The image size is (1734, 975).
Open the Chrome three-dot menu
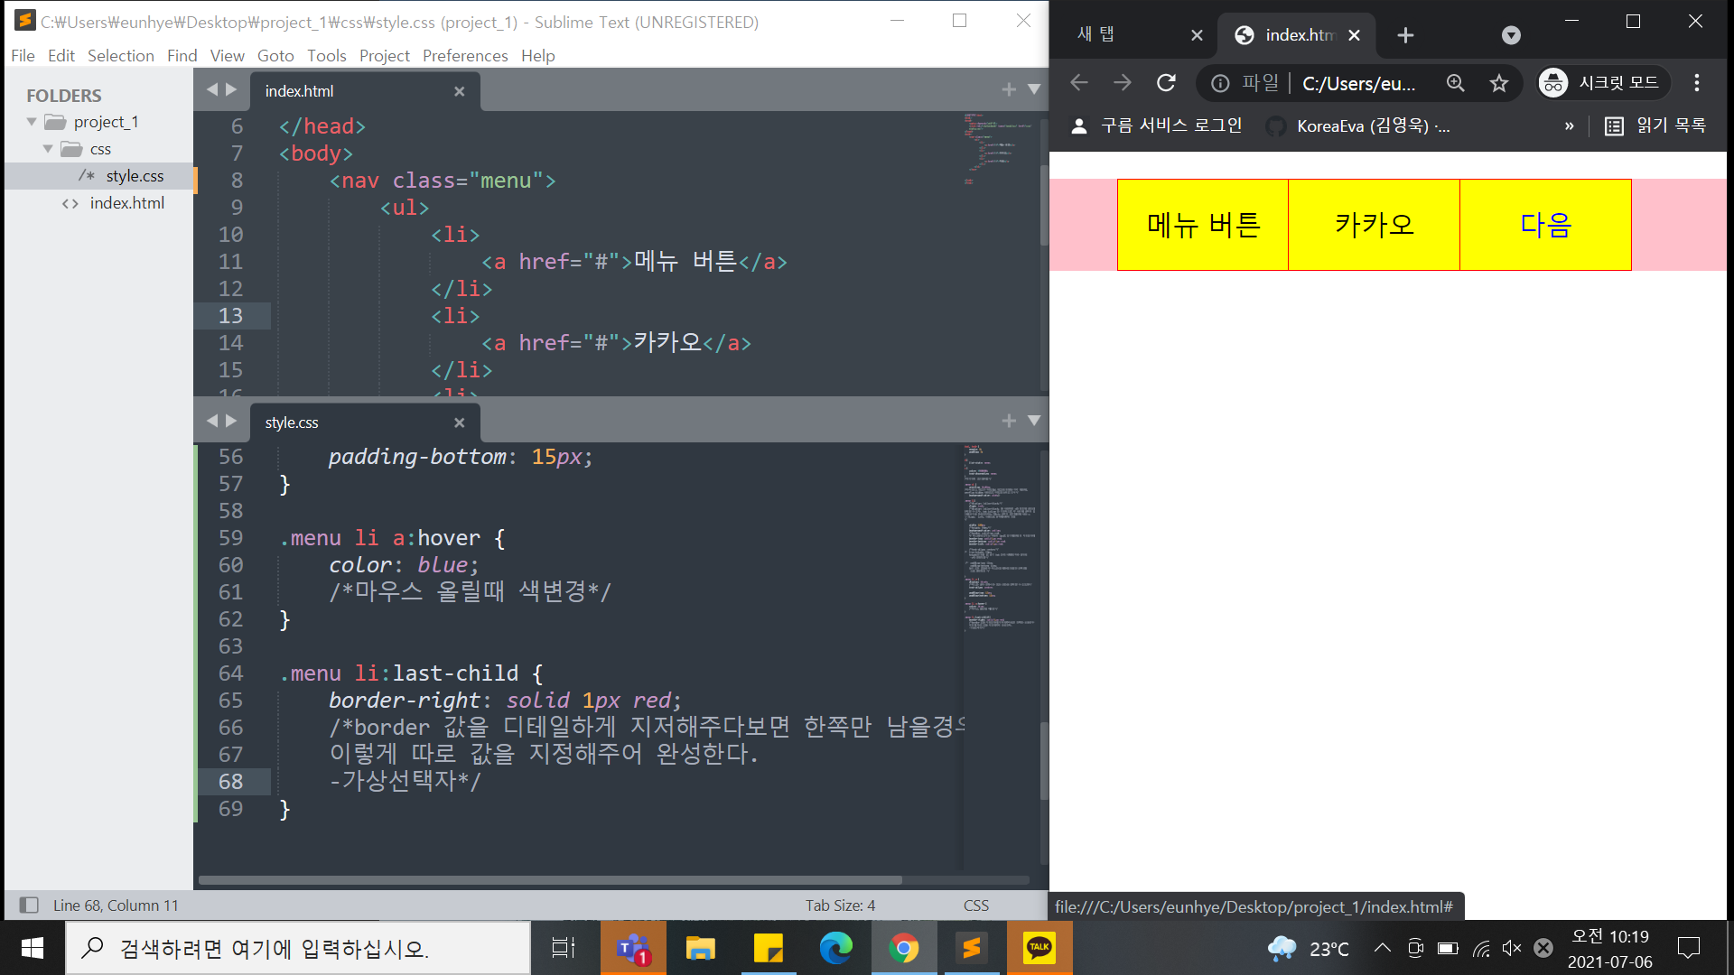tap(1697, 83)
